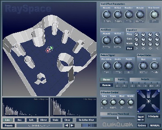Screen dimensions: 162x130
Task: Click Go Editor View button
Action: coord(86,120)
